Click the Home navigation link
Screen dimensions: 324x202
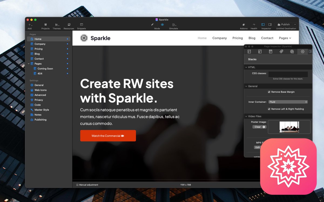(x=202, y=38)
